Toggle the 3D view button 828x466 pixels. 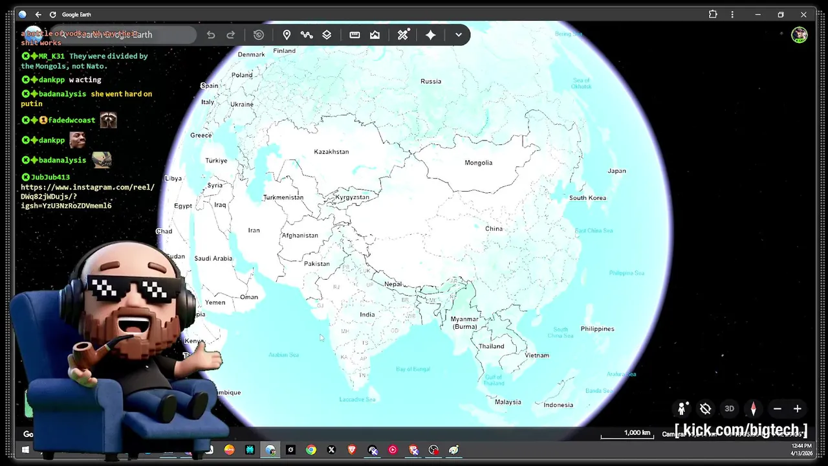pos(729,409)
